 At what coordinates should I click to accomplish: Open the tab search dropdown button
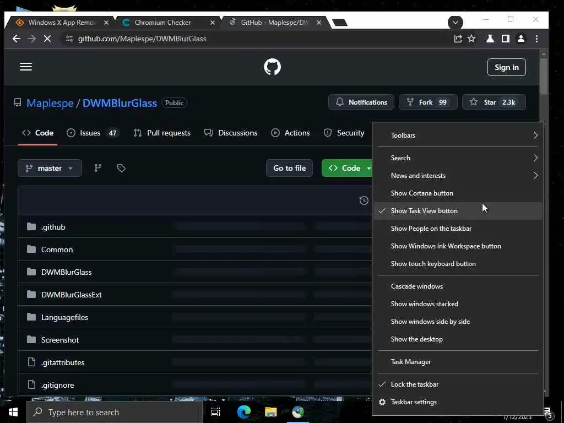tap(455, 22)
